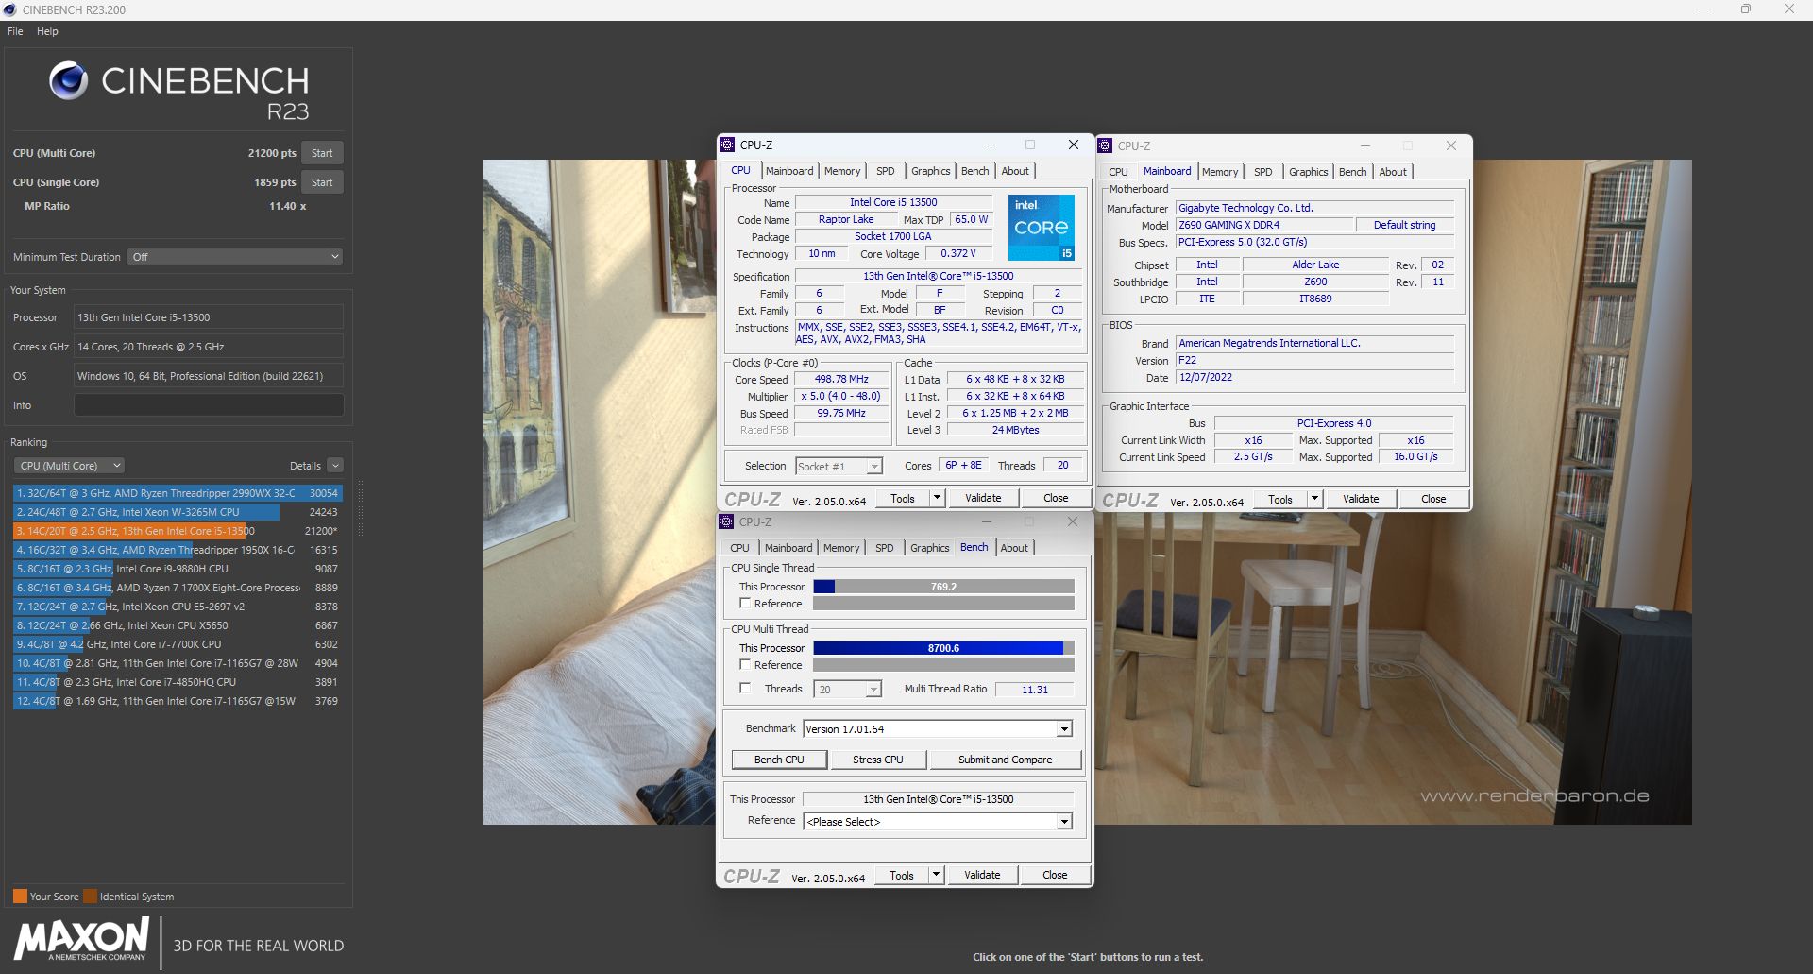Screen dimensions: 1813x974
Task: Click the Stress CPU button
Action: click(877, 760)
